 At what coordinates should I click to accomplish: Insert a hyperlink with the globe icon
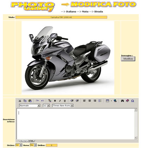coord(115,101)
